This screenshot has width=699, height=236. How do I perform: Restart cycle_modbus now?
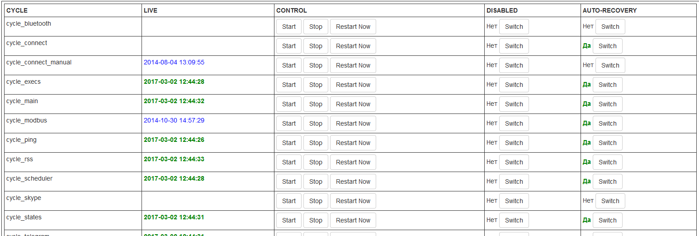coord(353,123)
